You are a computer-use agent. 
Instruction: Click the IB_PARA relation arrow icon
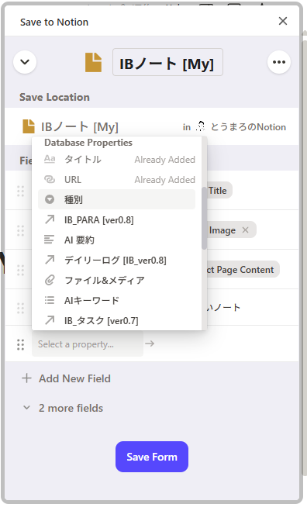pyautogui.click(x=50, y=219)
